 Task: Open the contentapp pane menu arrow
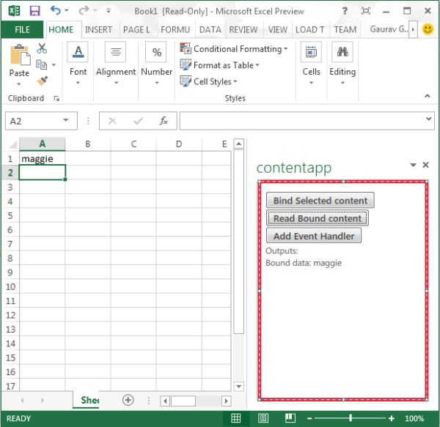[413, 165]
